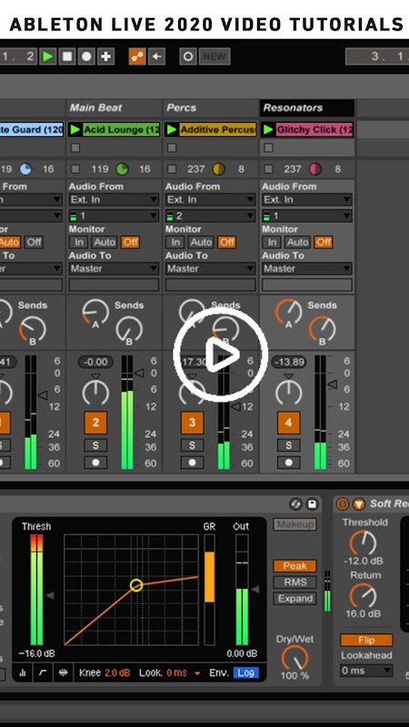Activate the Arrangement Record circle button
409x727 pixels.
point(86,56)
